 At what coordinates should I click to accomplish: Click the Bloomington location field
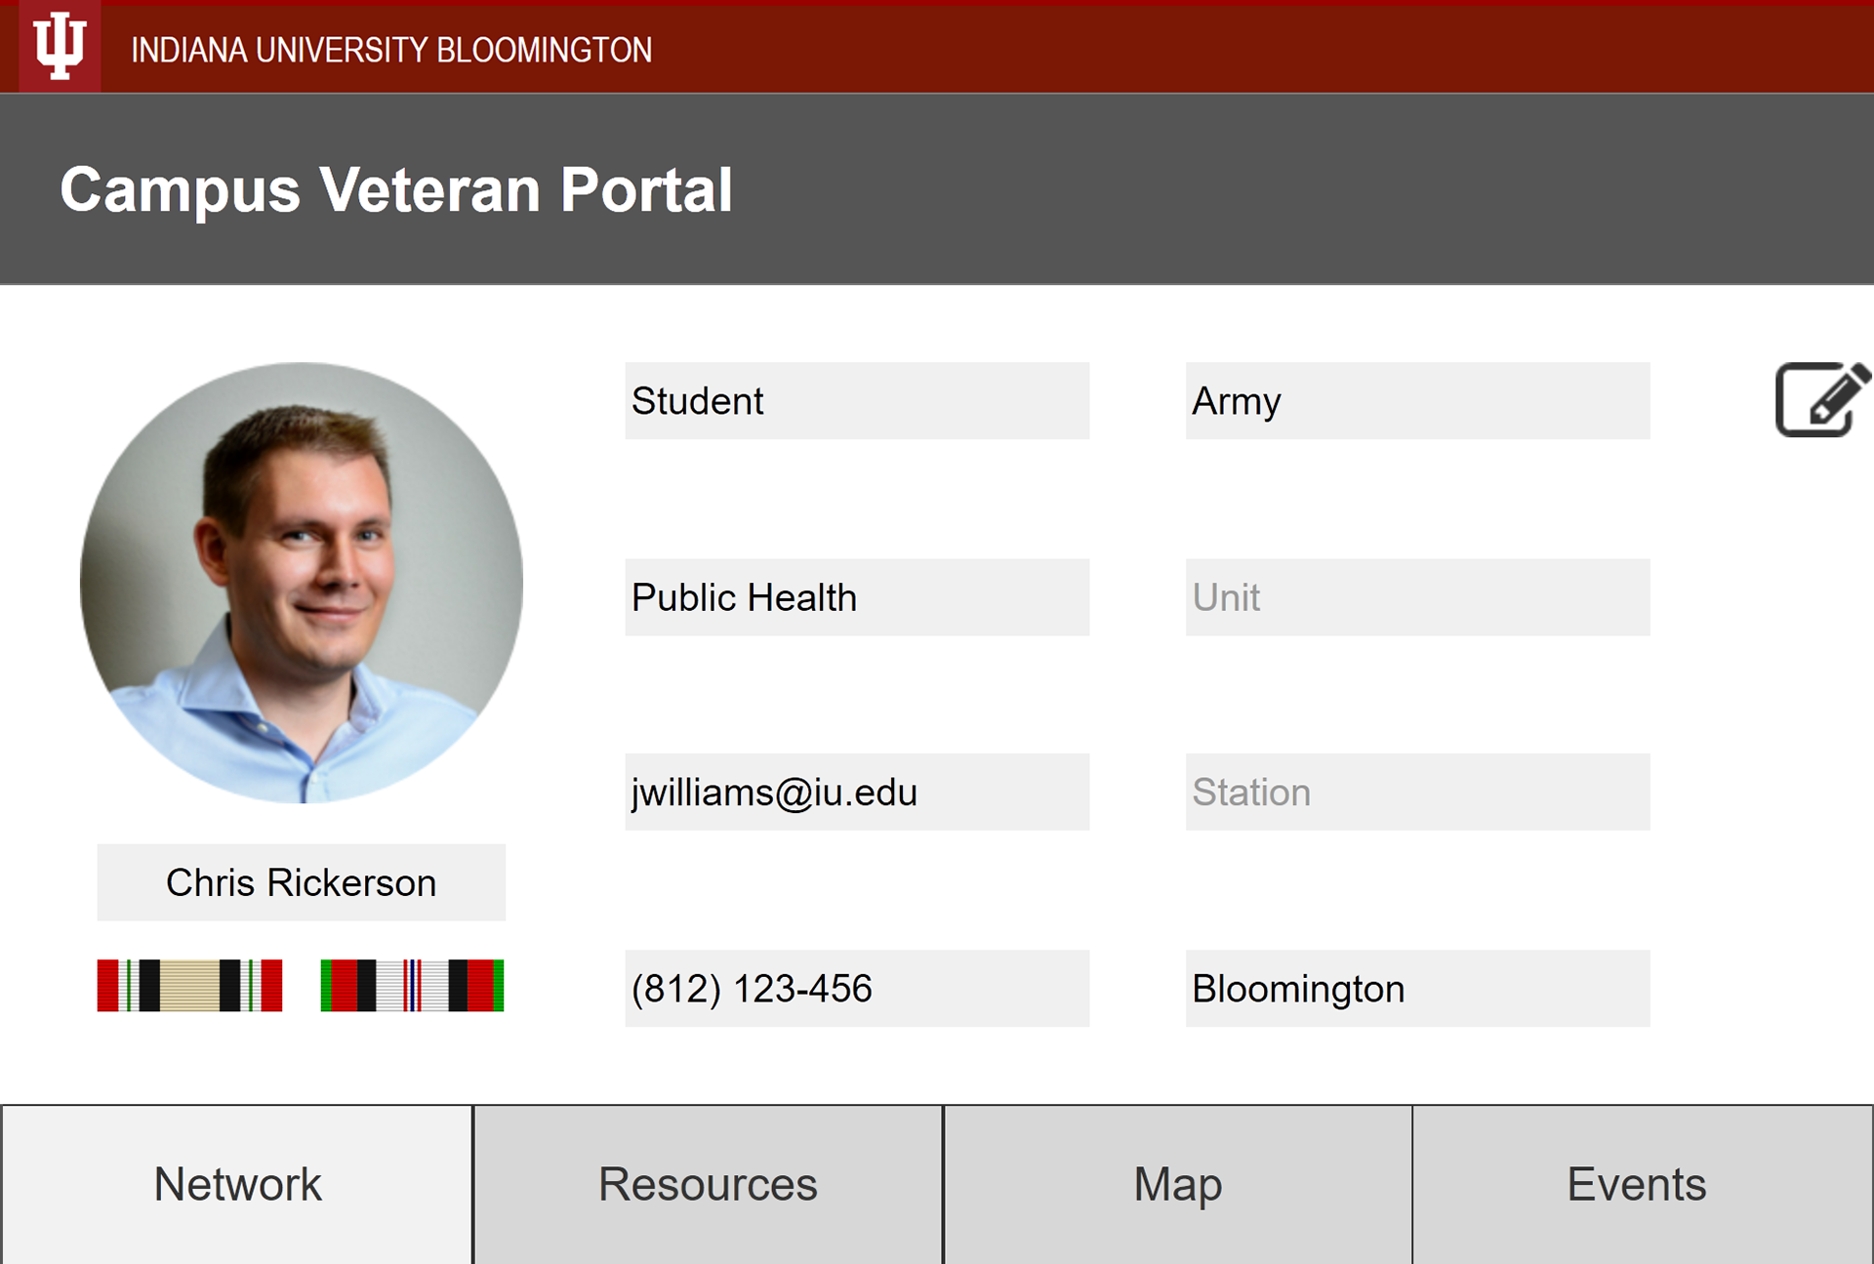pos(1417,989)
